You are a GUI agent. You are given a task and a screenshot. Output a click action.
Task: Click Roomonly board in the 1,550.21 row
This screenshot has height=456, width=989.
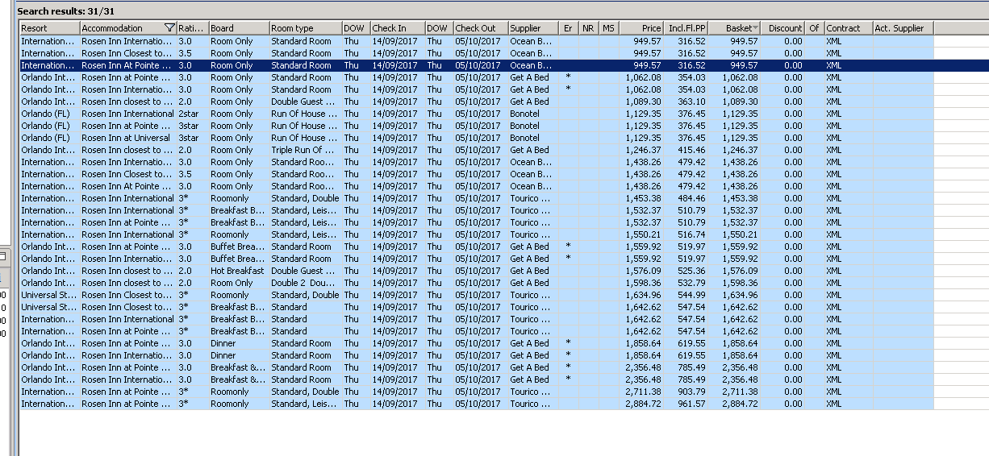pyautogui.click(x=230, y=234)
